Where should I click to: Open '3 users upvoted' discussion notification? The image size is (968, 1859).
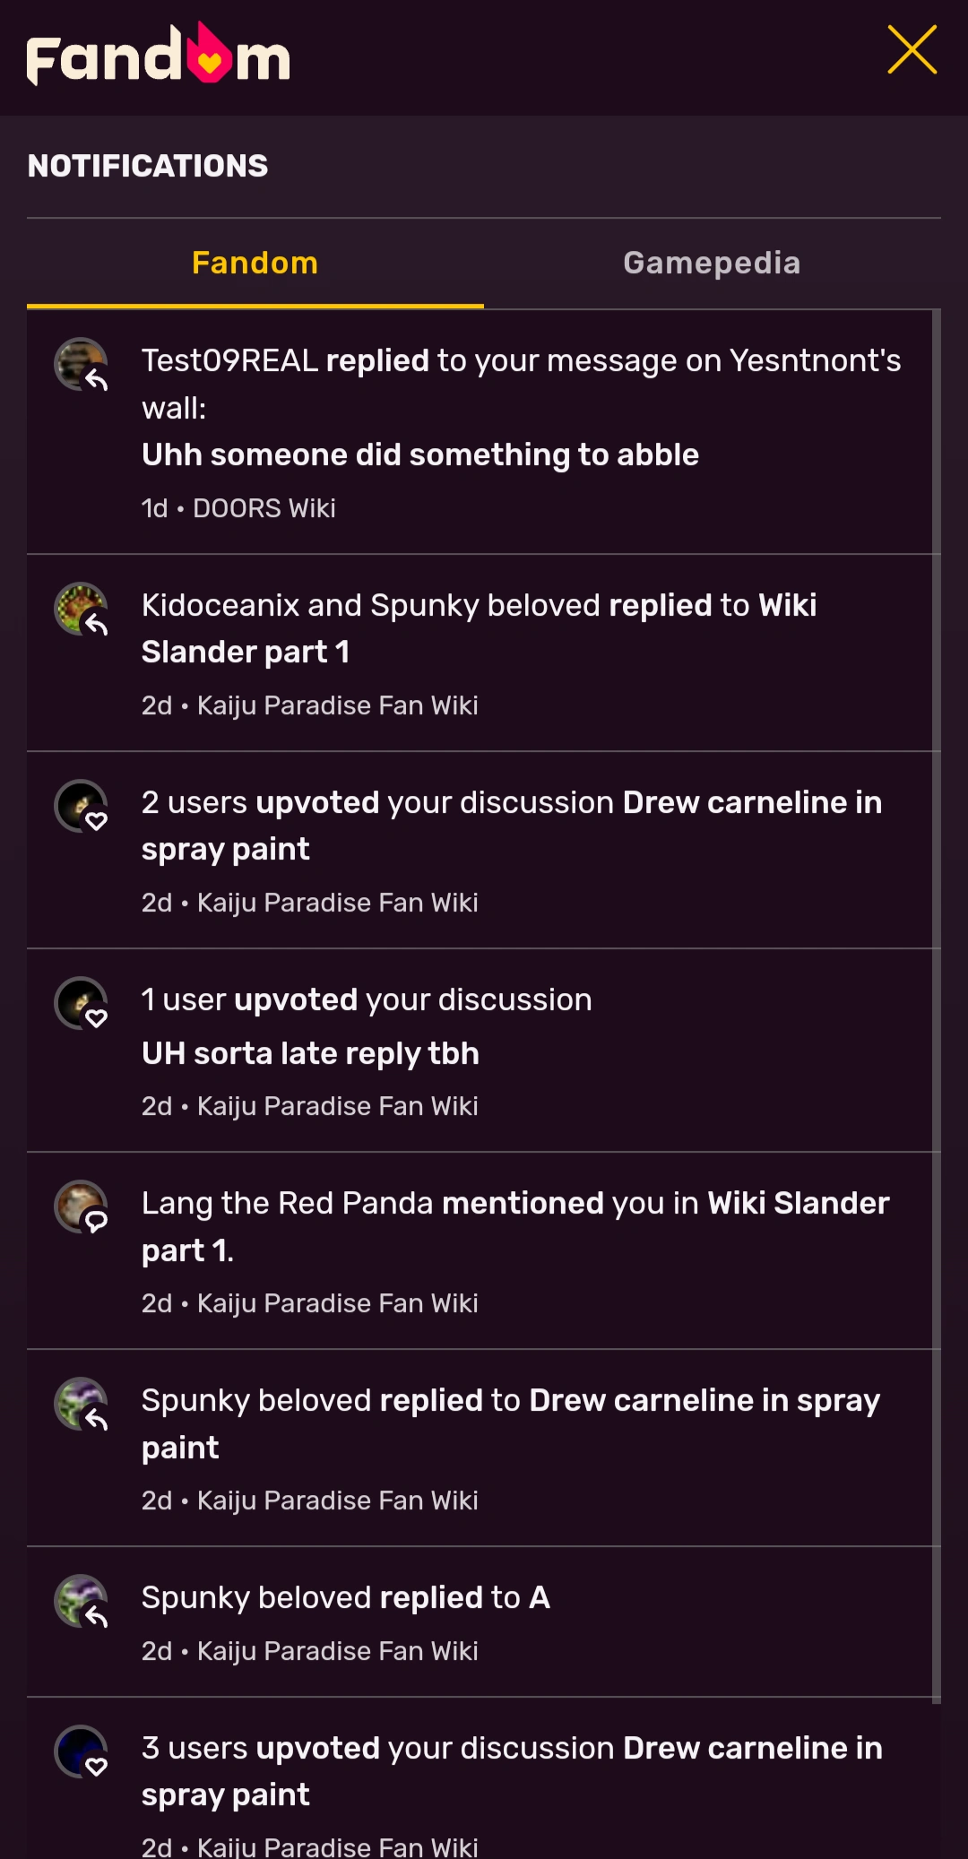[511, 1771]
